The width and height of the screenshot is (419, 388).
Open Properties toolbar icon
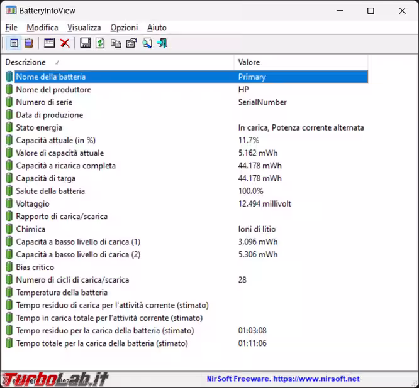(x=131, y=43)
